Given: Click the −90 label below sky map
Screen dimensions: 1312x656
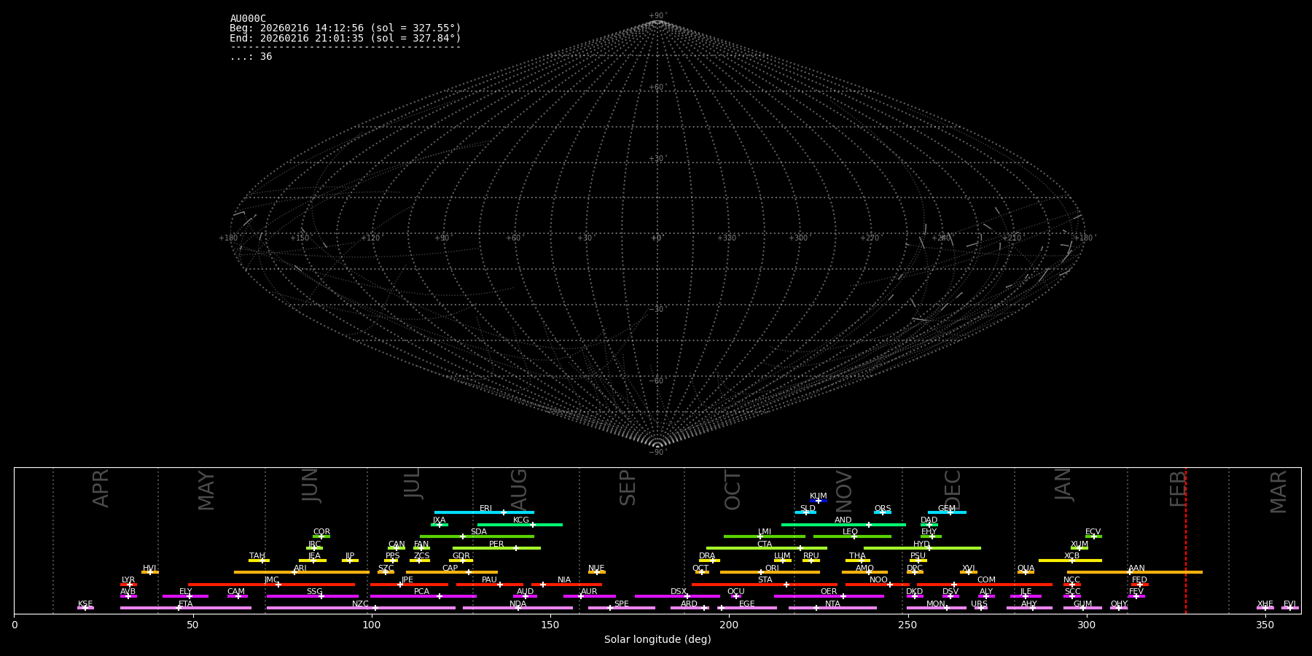Looking at the screenshot, I should 657,453.
